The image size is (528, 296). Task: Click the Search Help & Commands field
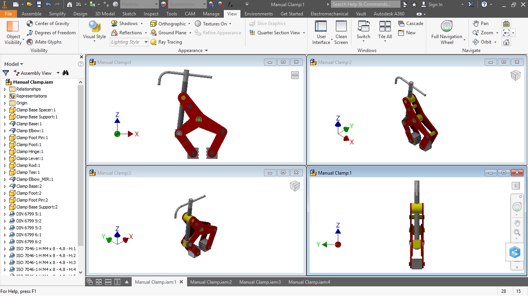tap(366, 4)
